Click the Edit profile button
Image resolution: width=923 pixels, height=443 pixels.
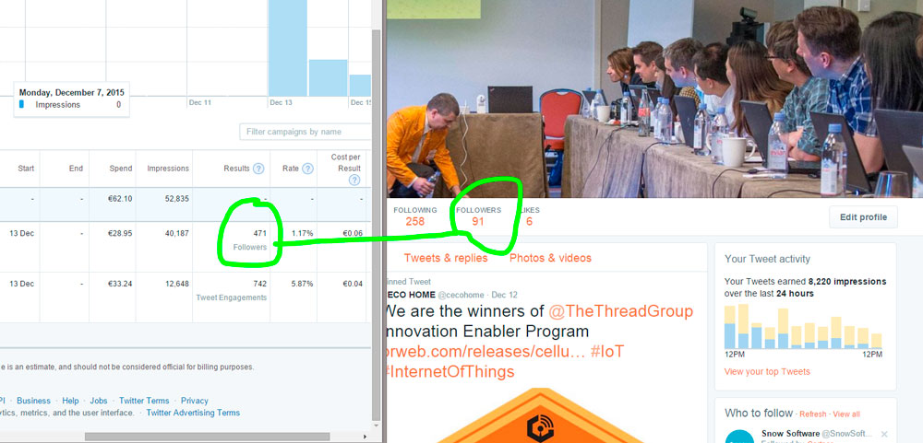click(x=863, y=217)
